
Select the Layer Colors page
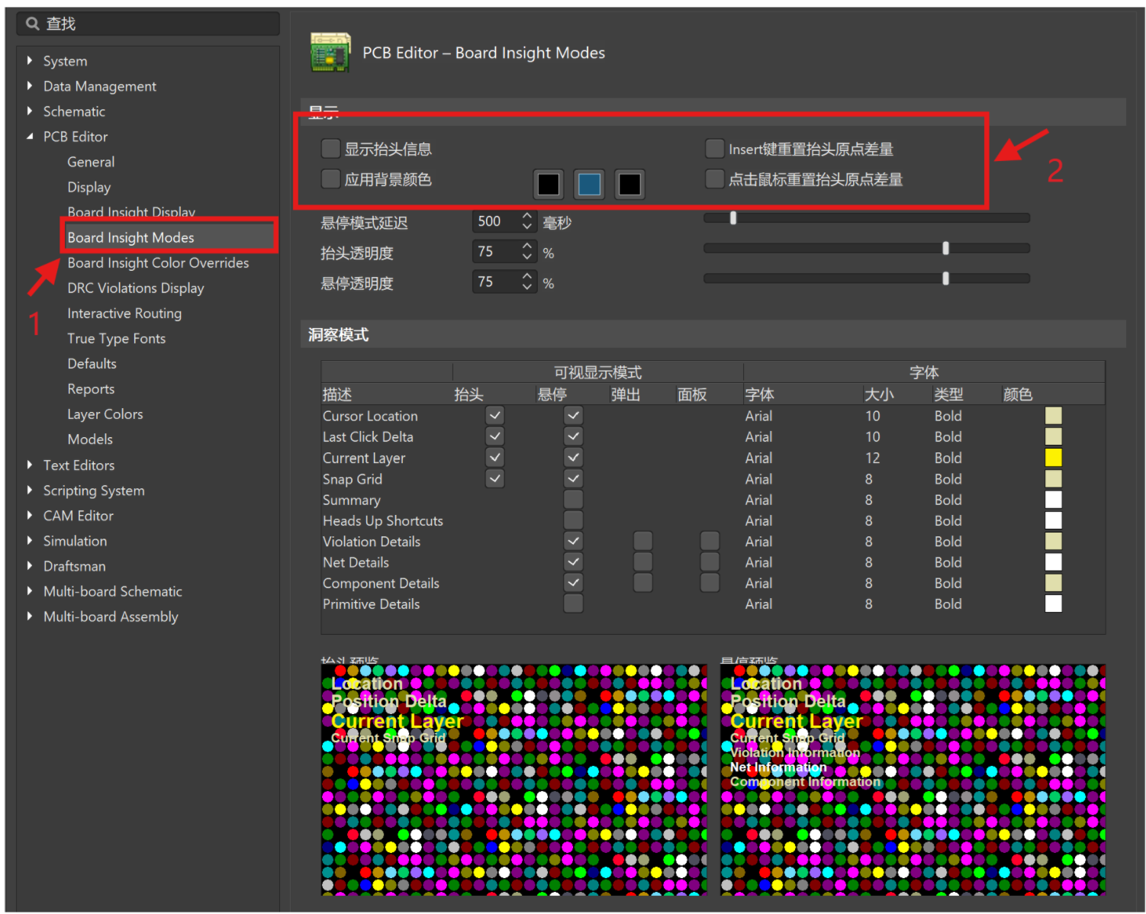click(x=105, y=414)
